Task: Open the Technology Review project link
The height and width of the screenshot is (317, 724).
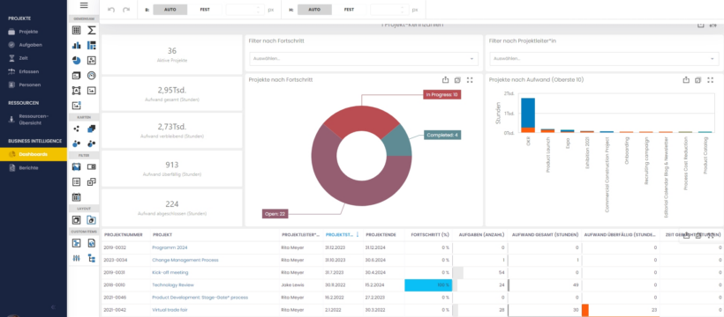Action: point(173,284)
